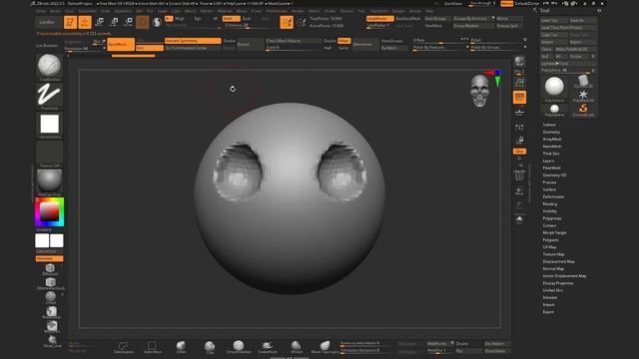Toggle the orange Persp perspective icon
Screen dimensions: 639x359
pos(519,97)
